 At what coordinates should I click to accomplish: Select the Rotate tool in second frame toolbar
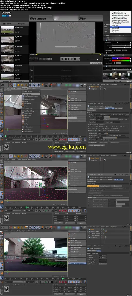point(22,85)
